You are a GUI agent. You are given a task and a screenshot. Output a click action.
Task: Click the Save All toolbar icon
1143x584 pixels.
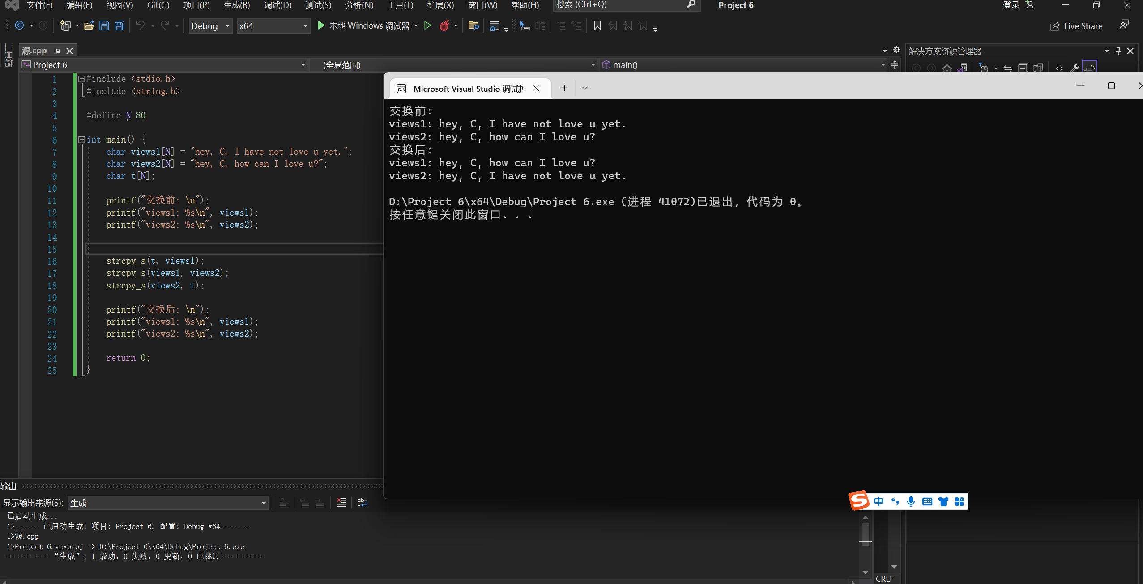(x=119, y=25)
